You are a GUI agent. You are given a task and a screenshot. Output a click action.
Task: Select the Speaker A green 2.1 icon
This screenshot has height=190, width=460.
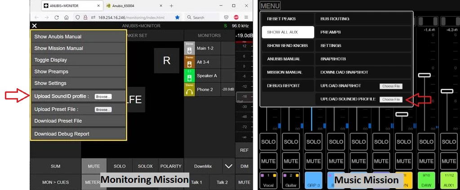(x=189, y=76)
